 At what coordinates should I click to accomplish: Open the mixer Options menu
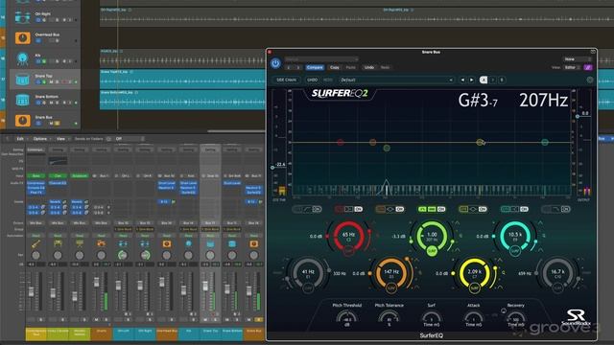(x=40, y=139)
